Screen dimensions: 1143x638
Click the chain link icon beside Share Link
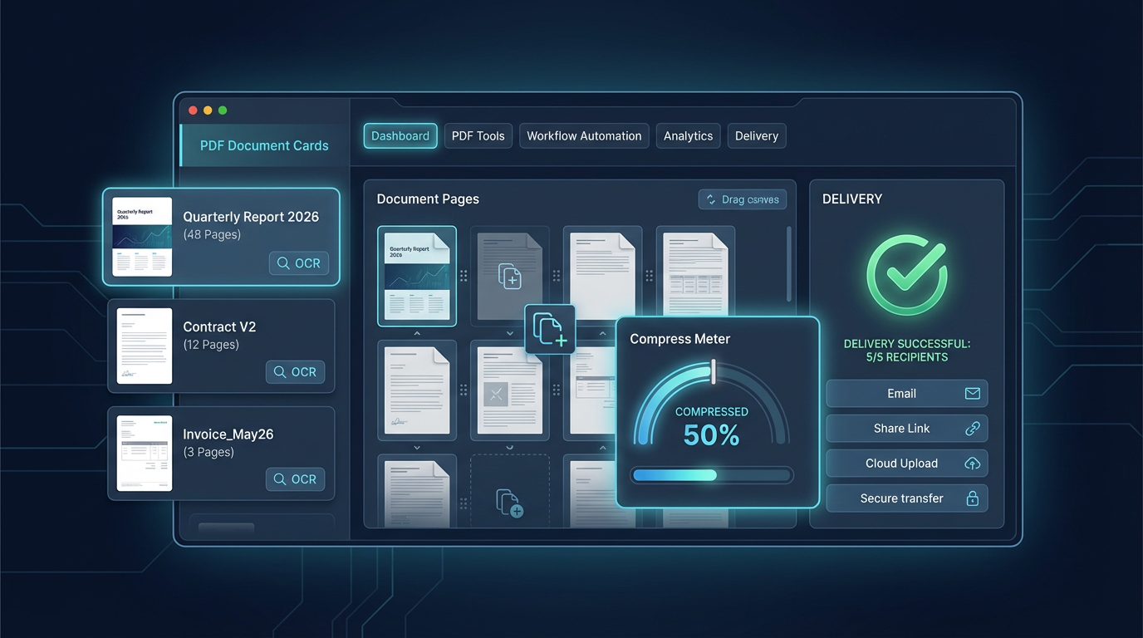pyautogui.click(x=972, y=429)
